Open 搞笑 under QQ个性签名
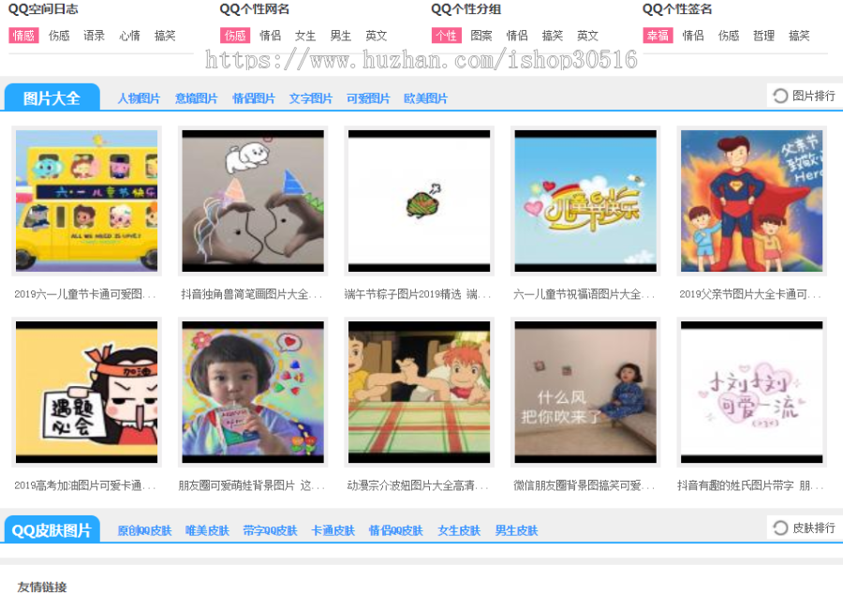Screen dimensions: 843x610 [x=800, y=36]
